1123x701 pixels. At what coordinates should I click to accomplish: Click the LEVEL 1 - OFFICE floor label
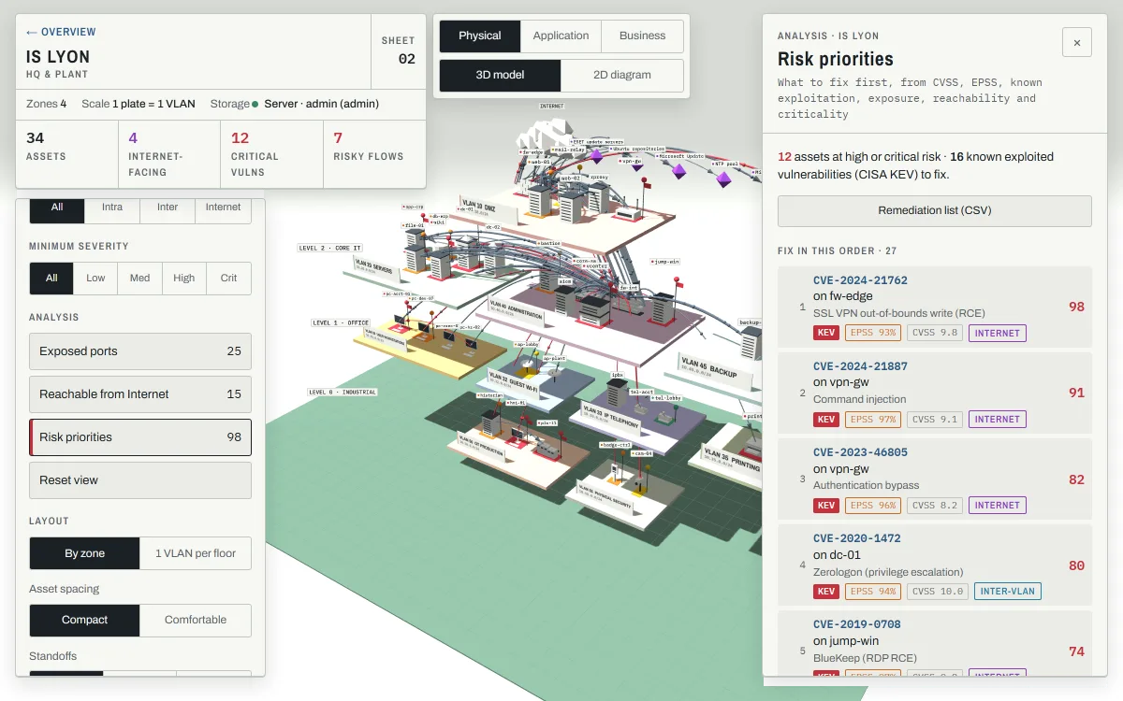click(x=341, y=322)
